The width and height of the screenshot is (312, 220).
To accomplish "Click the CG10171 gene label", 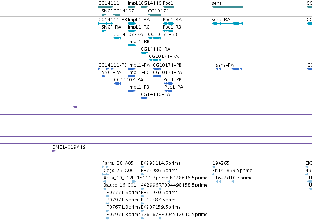I will pyautogui.click(x=158, y=11).
